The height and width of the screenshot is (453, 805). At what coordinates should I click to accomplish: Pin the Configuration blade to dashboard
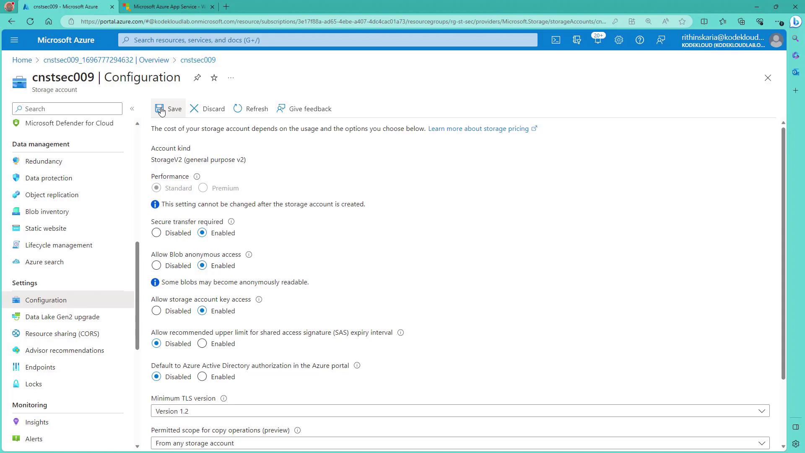click(197, 78)
